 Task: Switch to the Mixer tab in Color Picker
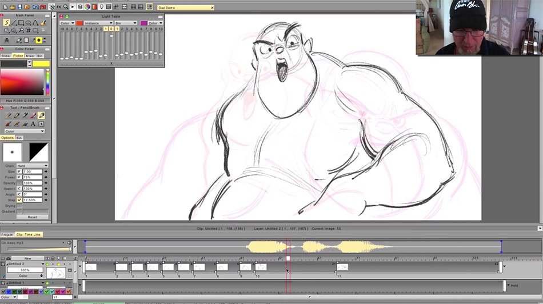tap(30, 56)
